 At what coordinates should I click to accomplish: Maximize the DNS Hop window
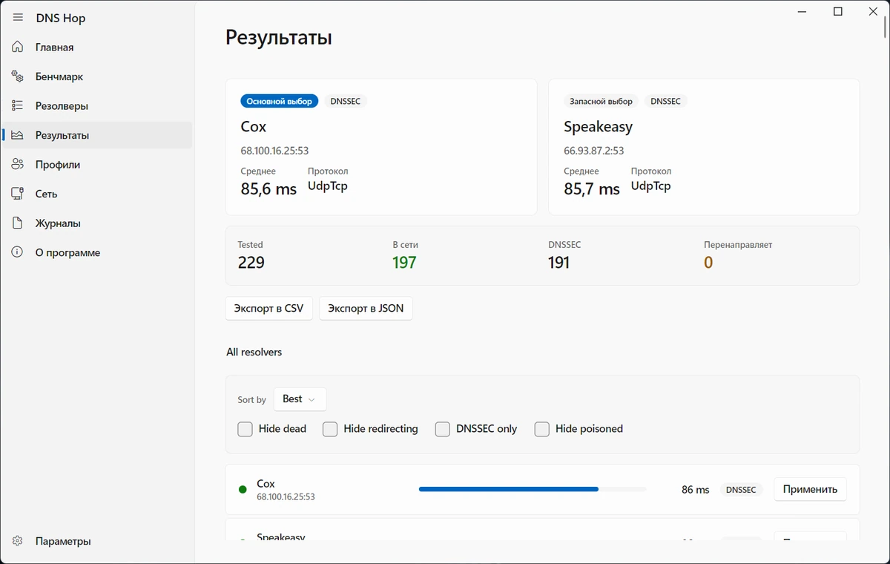coord(838,11)
